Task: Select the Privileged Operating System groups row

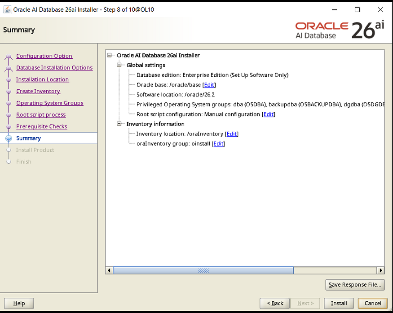Action: click(260, 104)
